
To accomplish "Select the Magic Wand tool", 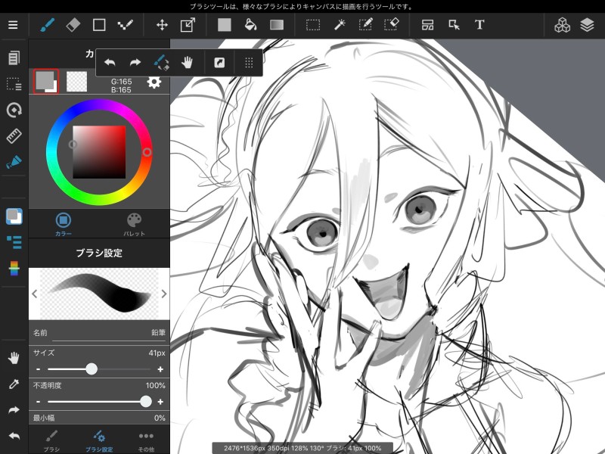I will pyautogui.click(x=340, y=25).
